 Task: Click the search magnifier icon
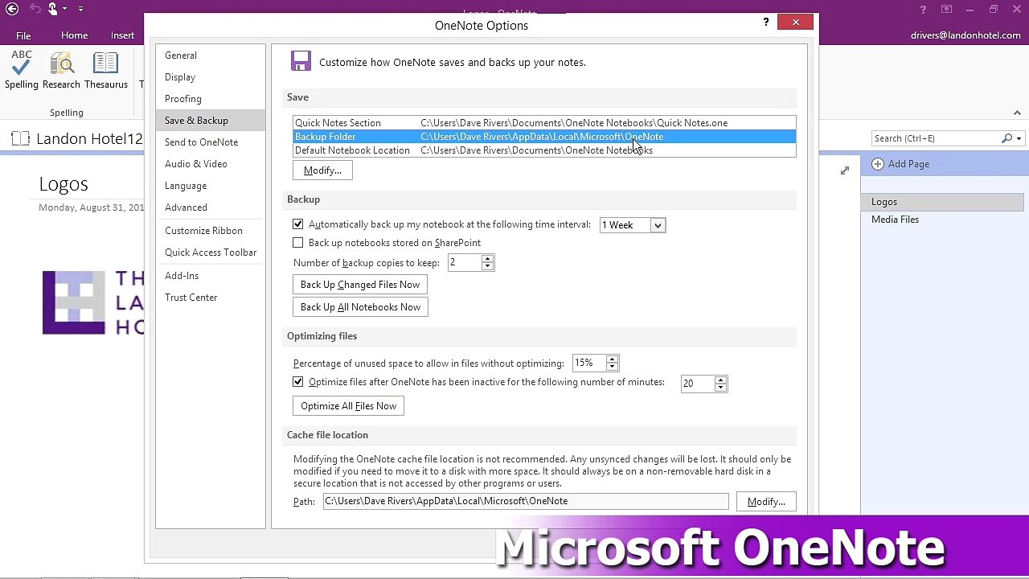coord(1006,138)
